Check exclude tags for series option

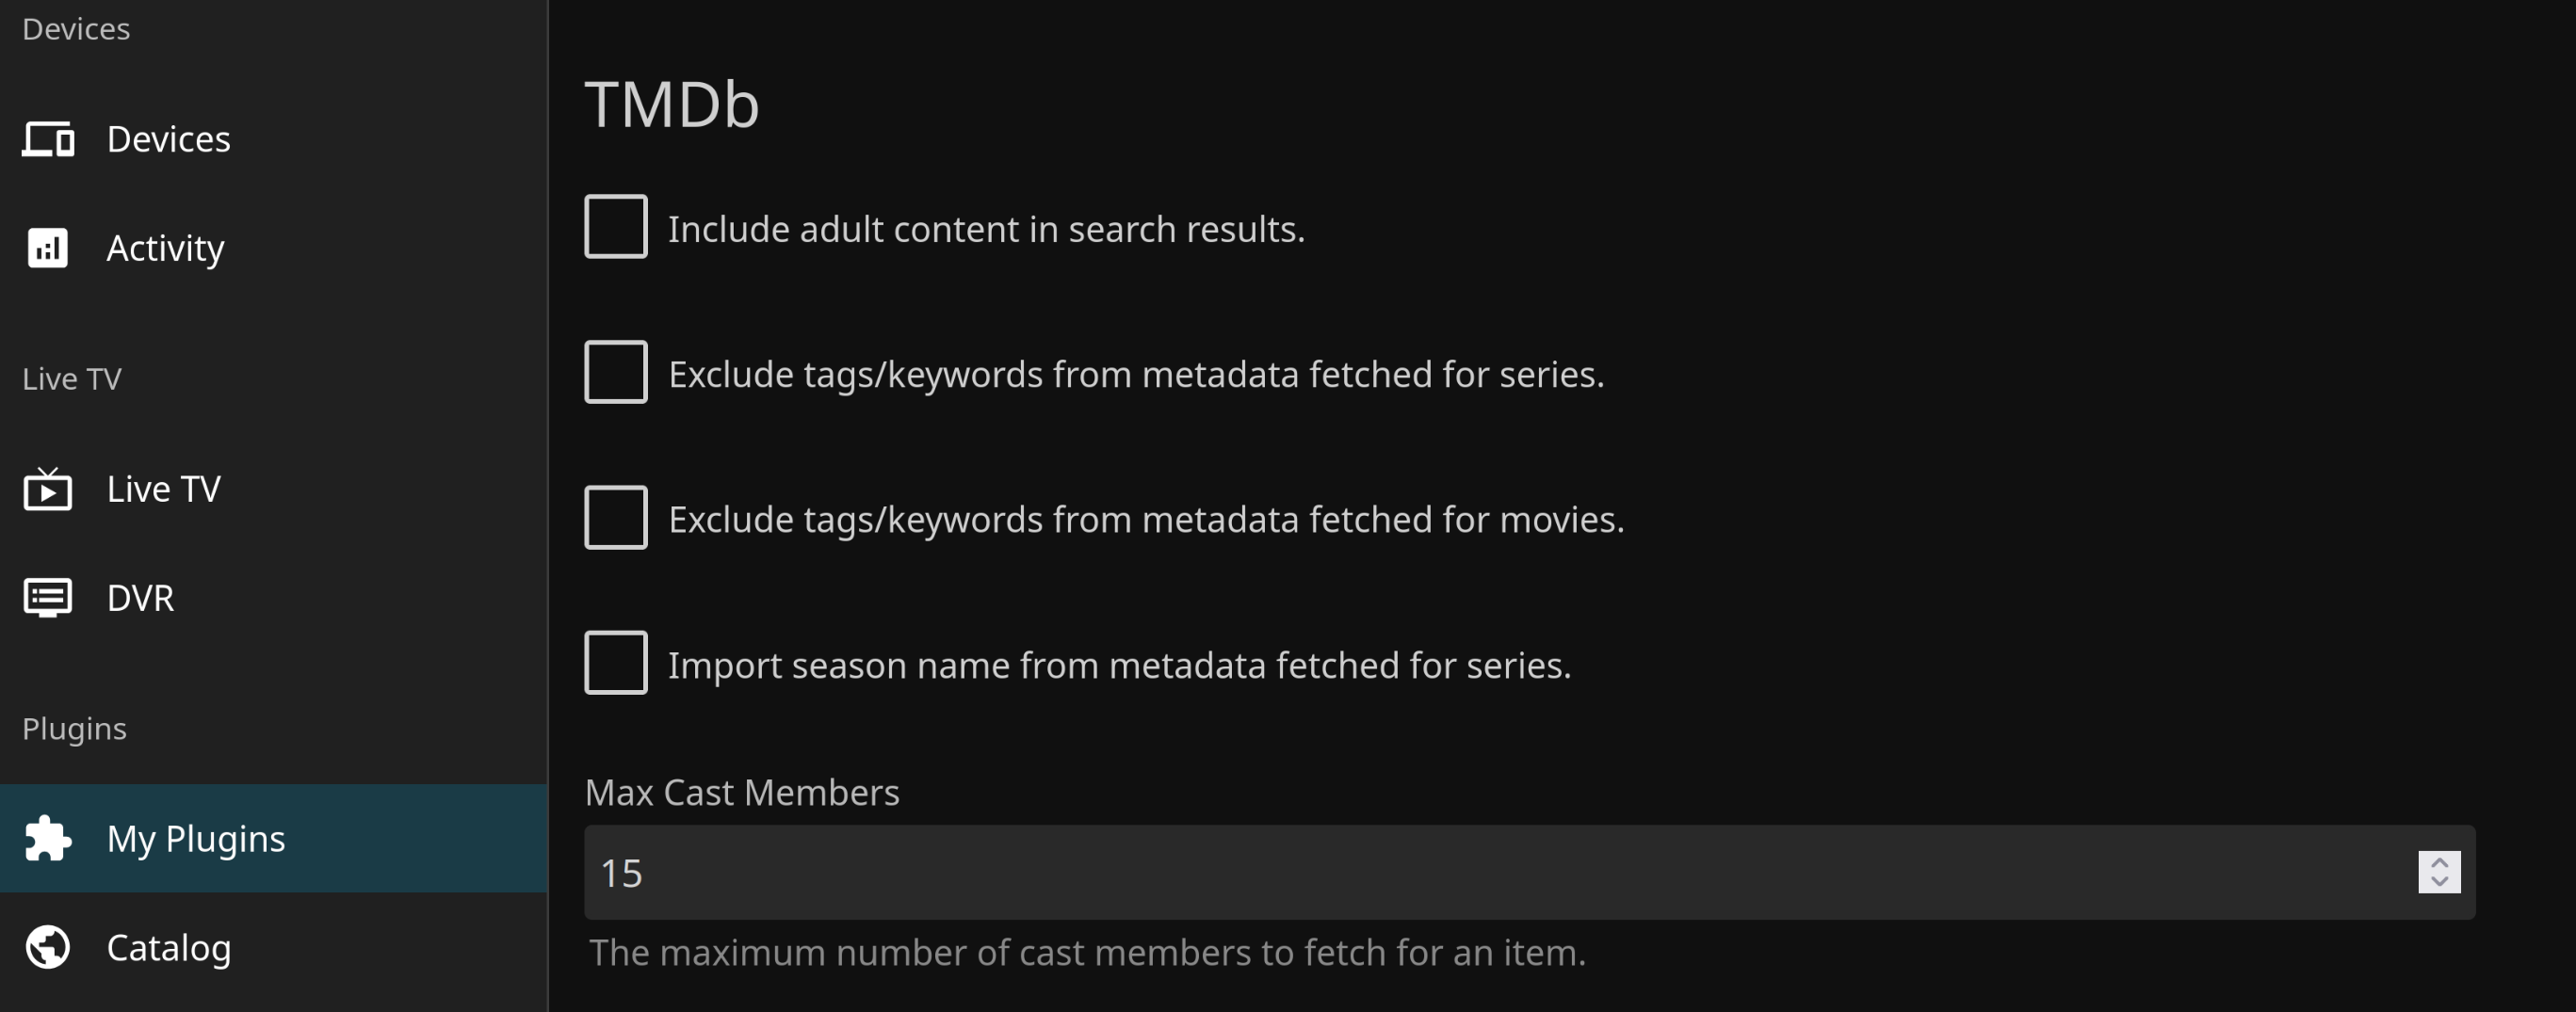(x=615, y=372)
